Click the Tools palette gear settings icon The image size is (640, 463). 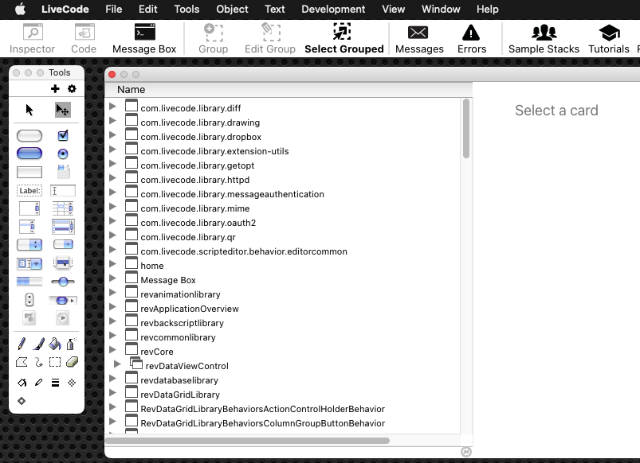pyautogui.click(x=72, y=89)
